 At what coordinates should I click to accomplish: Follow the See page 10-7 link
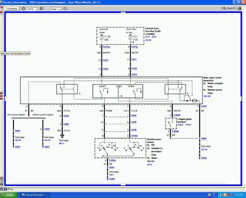click(x=112, y=175)
